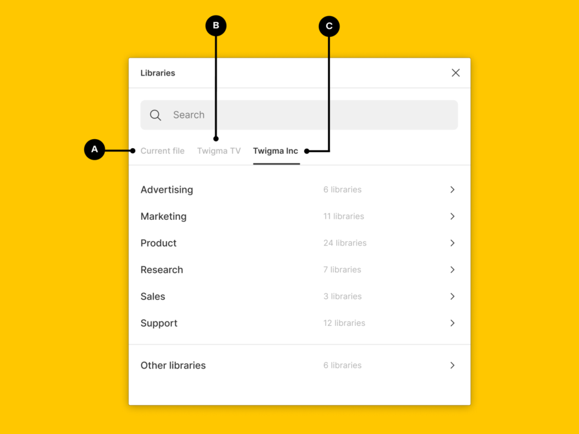This screenshot has width=579, height=434.
Task: Open the Advertising library group
Action: tap(166, 190)
